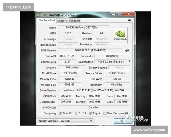
Task: Click the Pixel Fillrate value 12.8 GPixel/s
Action: pos(70,73)
